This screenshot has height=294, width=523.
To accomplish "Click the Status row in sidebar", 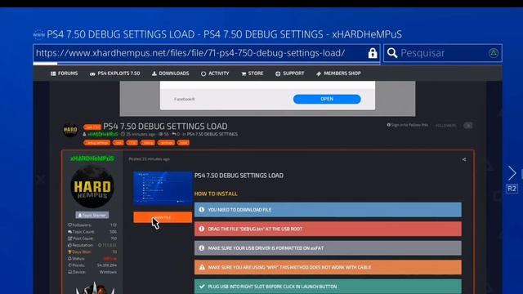I will [x=92, y=258].
